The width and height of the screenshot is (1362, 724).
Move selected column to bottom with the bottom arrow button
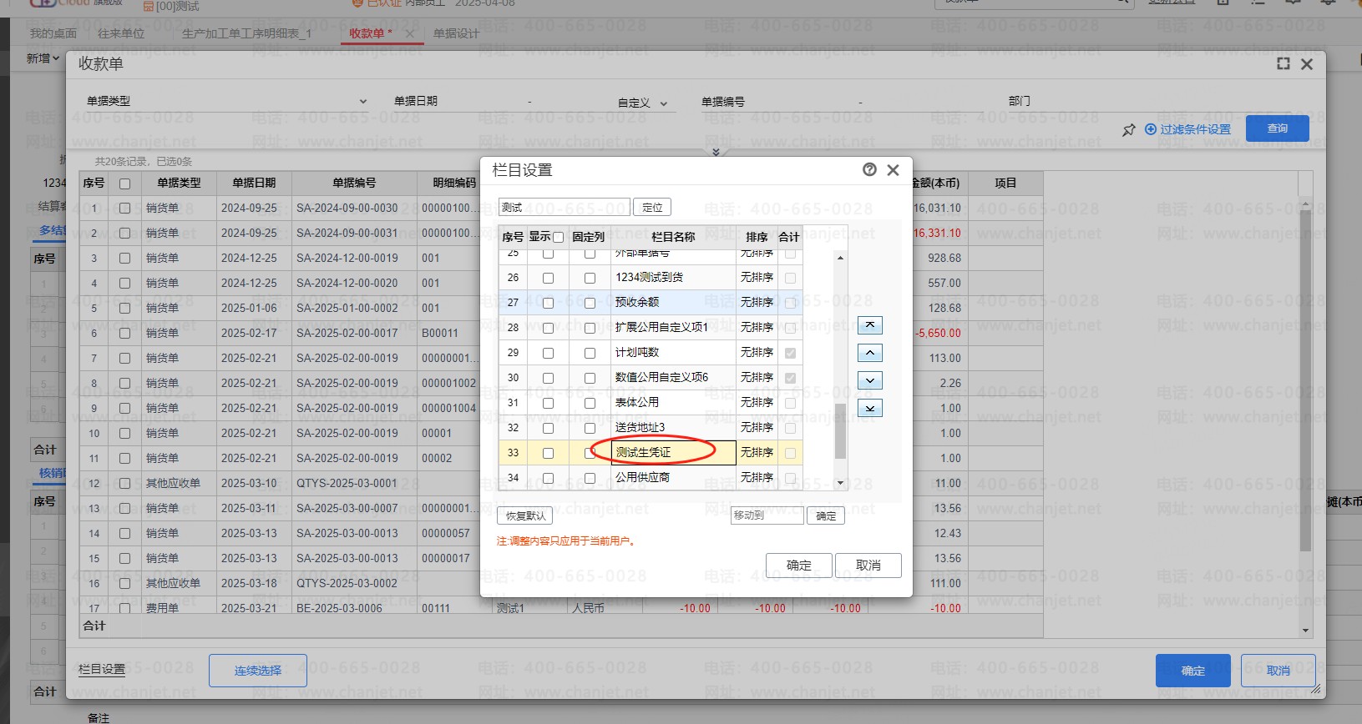coord(870,408)
